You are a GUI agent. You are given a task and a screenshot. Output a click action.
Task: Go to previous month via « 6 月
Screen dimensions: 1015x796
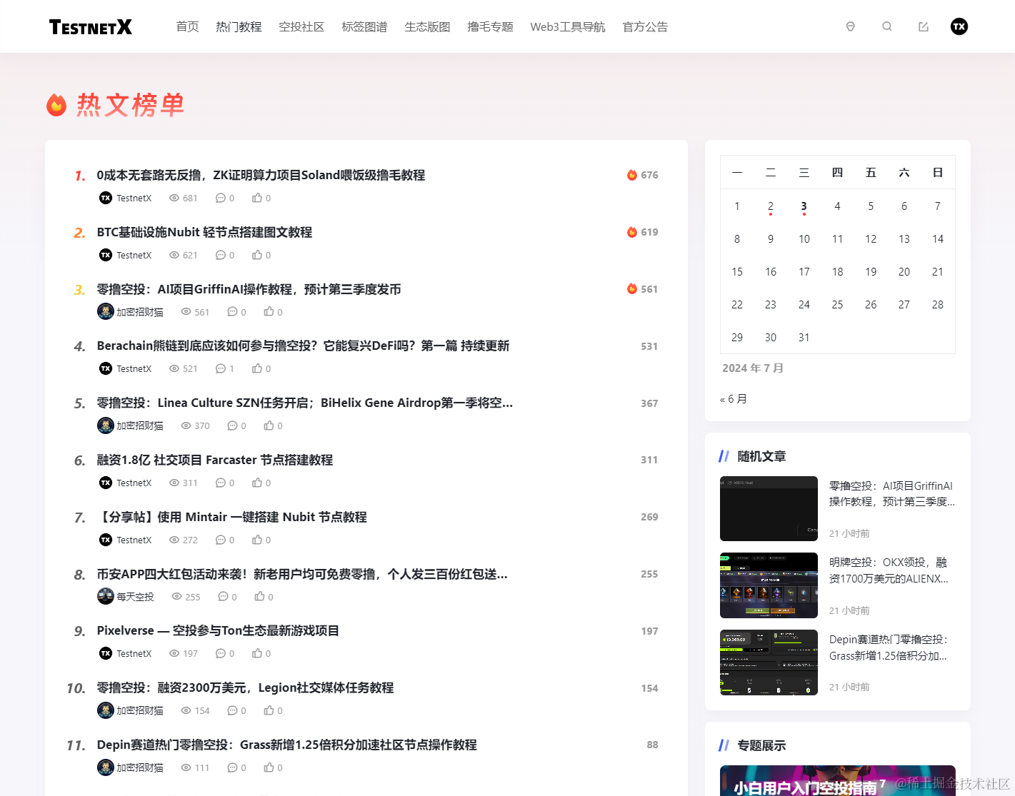coord(733,398)
